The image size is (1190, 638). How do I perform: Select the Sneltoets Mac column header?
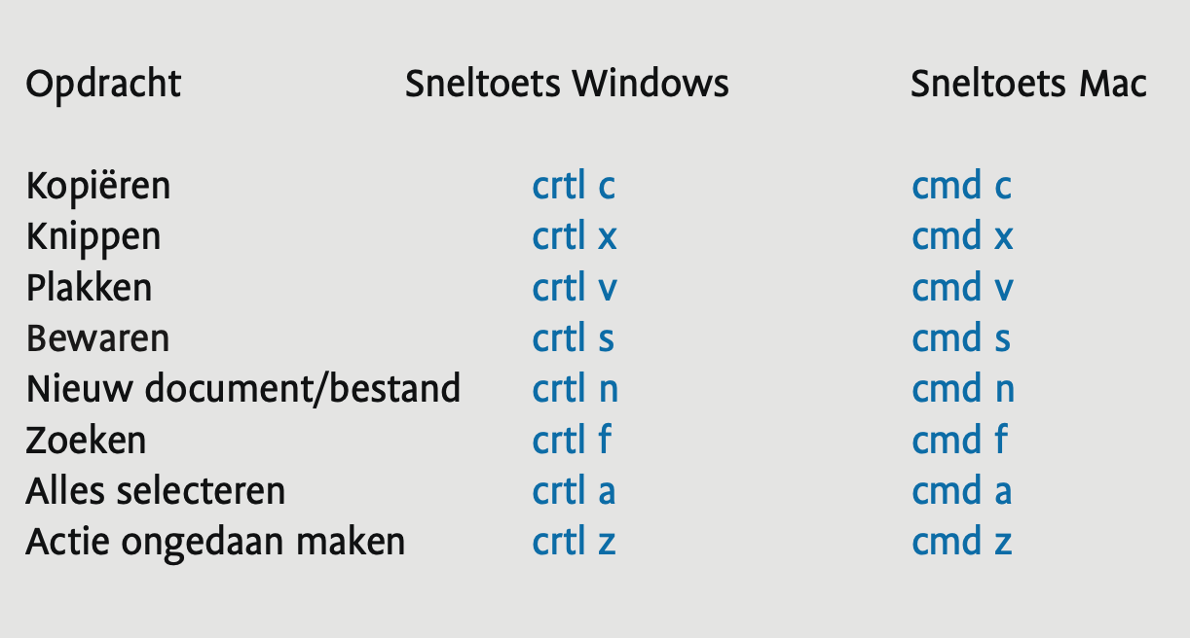[1028, 85]
